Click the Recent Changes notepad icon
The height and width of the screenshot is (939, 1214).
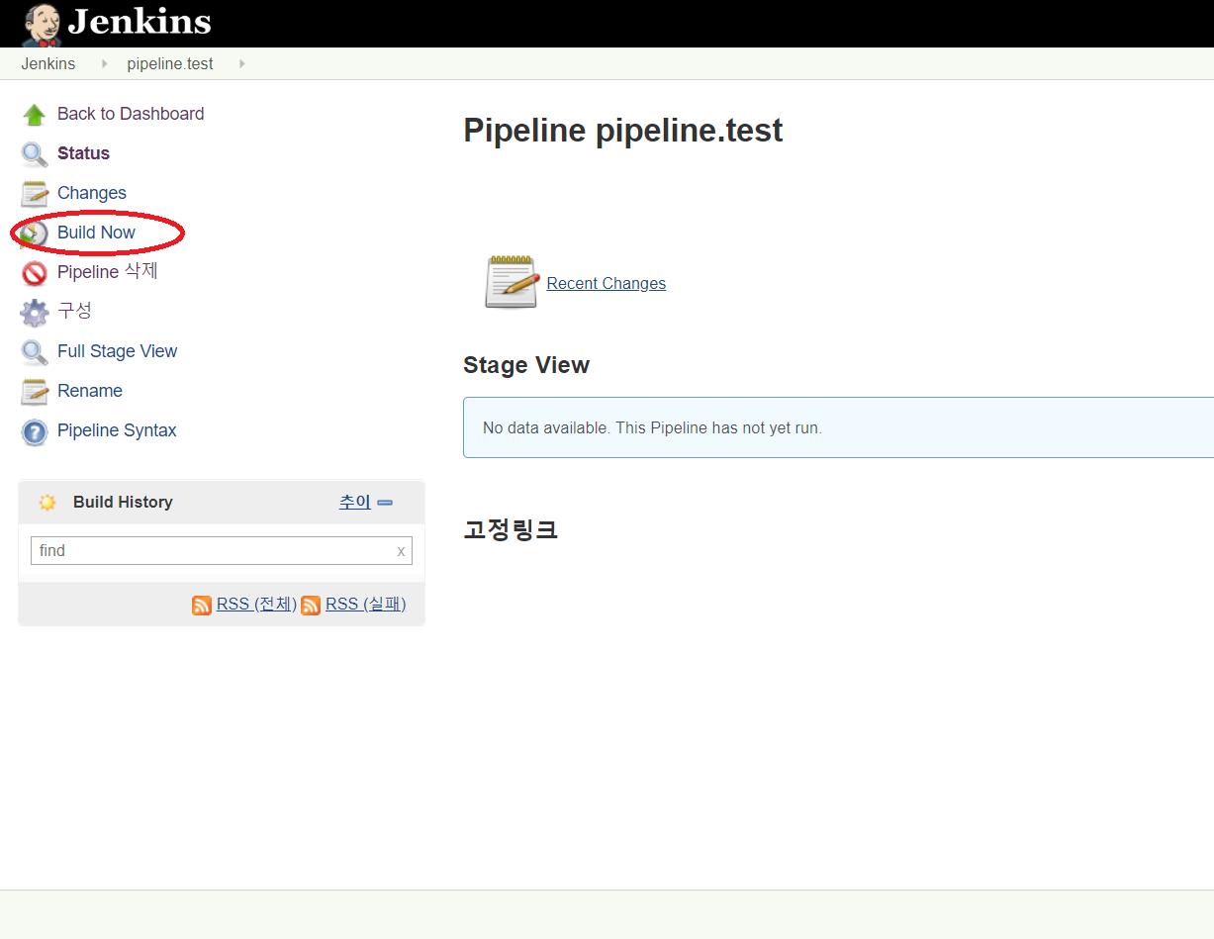pyautogui.click(x=512, y=282)
